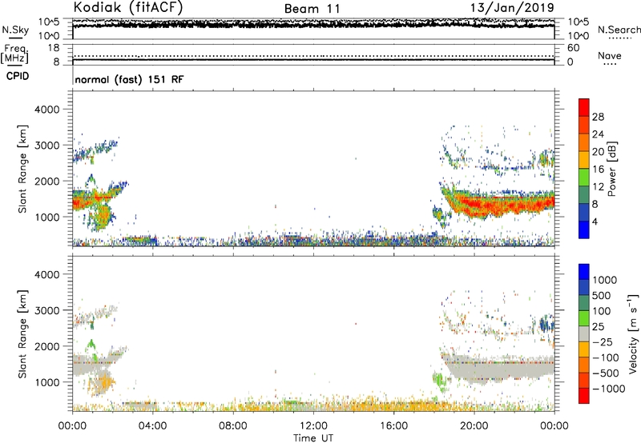The height and width of the screenshot is (443, 641).
Task: Click the '08:00' time tick label
Action: [x=233, y=426]
